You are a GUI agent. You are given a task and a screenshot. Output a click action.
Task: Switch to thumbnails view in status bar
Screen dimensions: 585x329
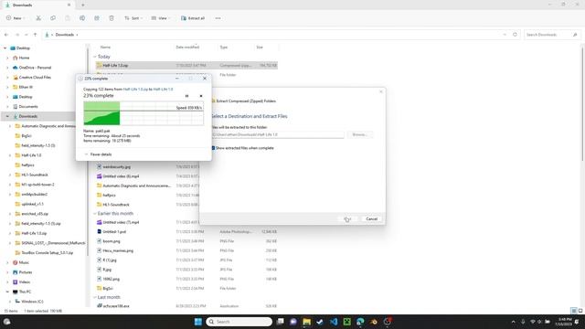tap(580, 311)
